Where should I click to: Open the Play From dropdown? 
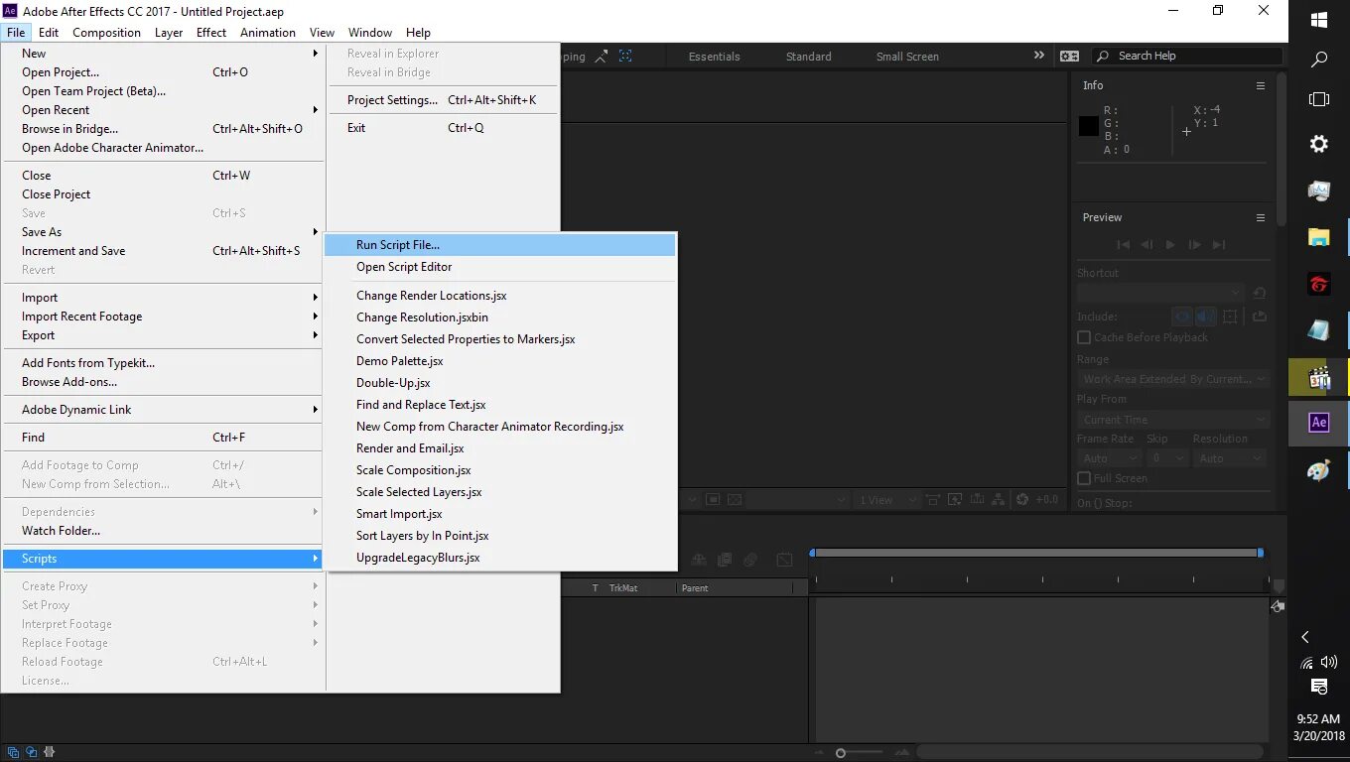point(1174,420)
